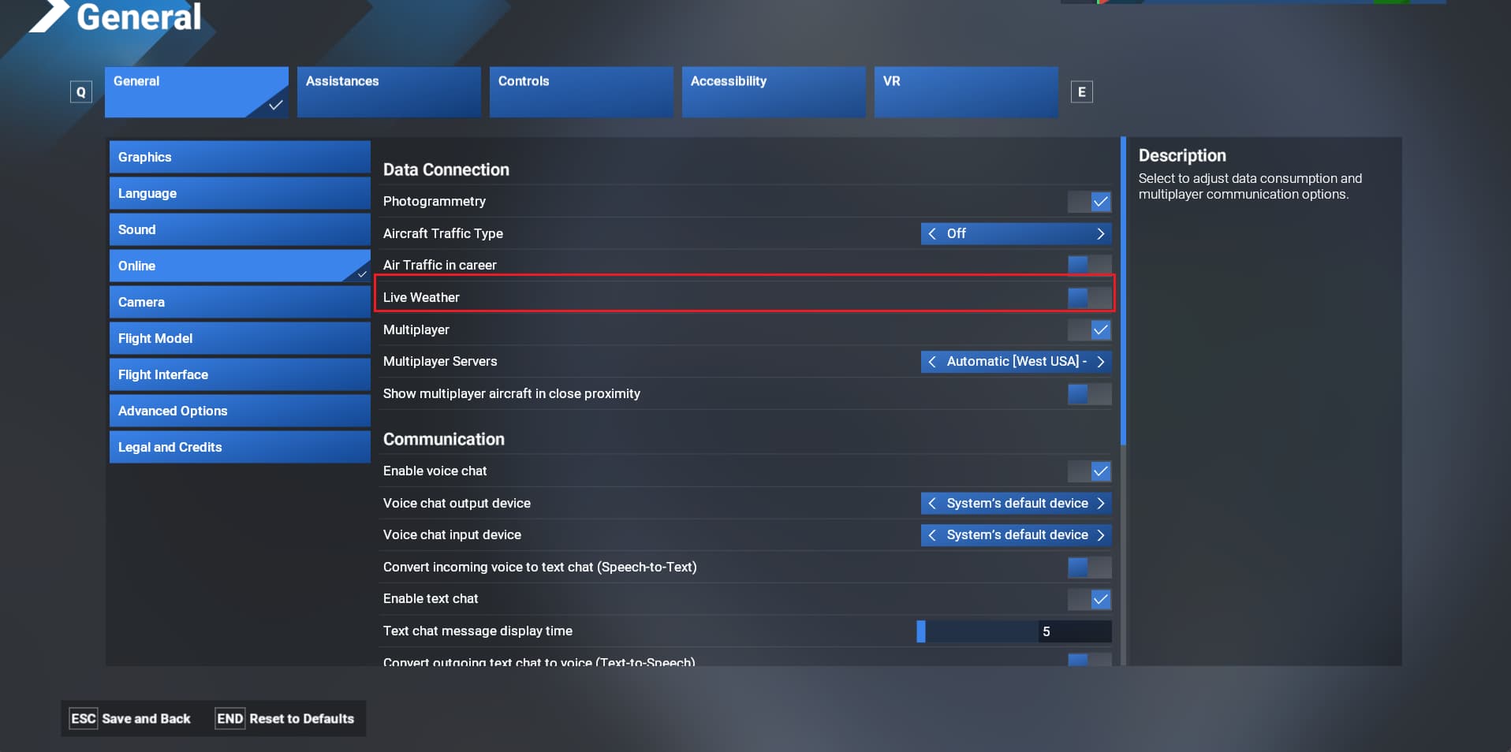Click previous arrow for Voice chat output device
The width and height of the screenshot is (1511, 752).
pyautogui.click(x=932, y=503)
